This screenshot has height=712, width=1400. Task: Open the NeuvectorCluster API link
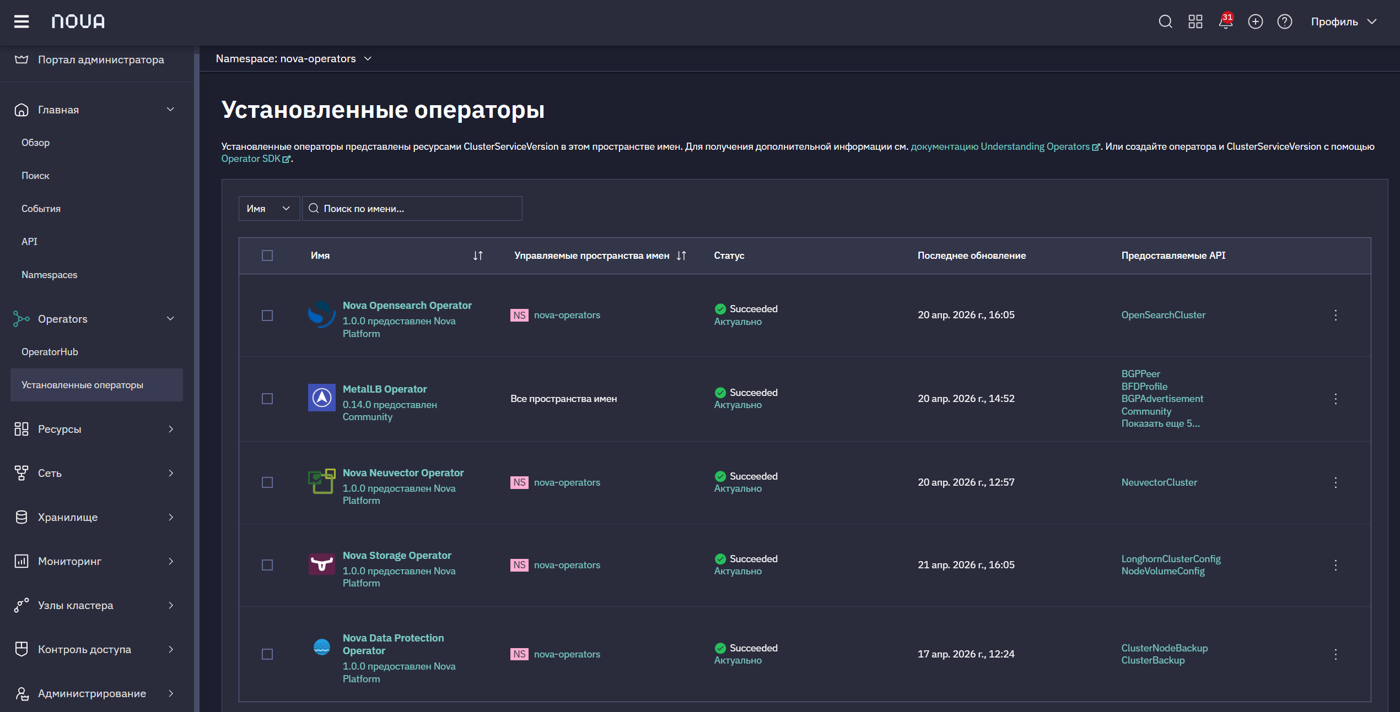click(x=1159, y=482)
